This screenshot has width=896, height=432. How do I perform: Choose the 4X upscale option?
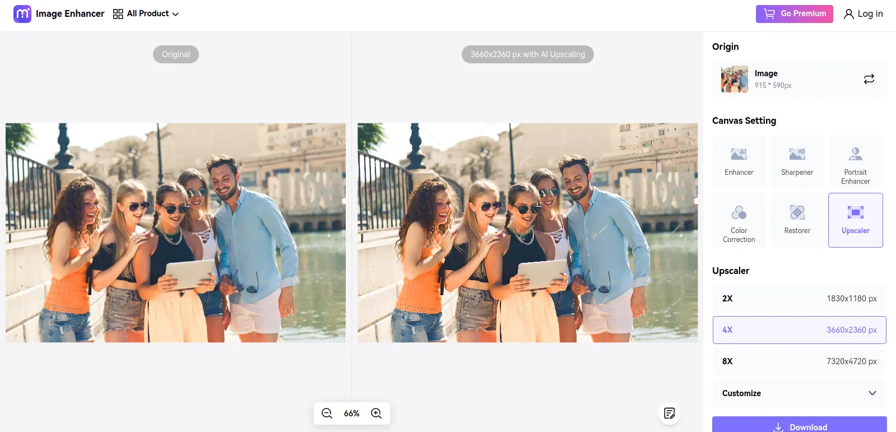(x=800, y=330)
